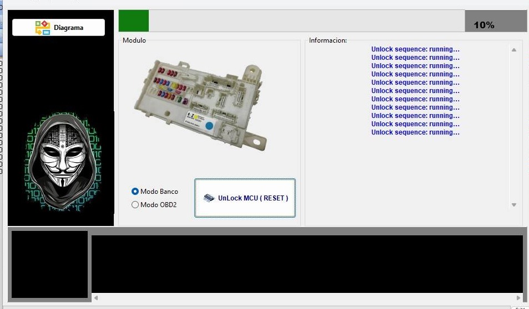Select the first Unlock sequence running line
529x309 pixels.
tap(415, 49)
